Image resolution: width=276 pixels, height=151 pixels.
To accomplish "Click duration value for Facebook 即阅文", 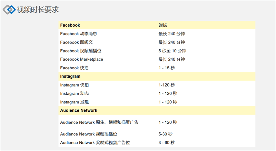I will (171, 42).
